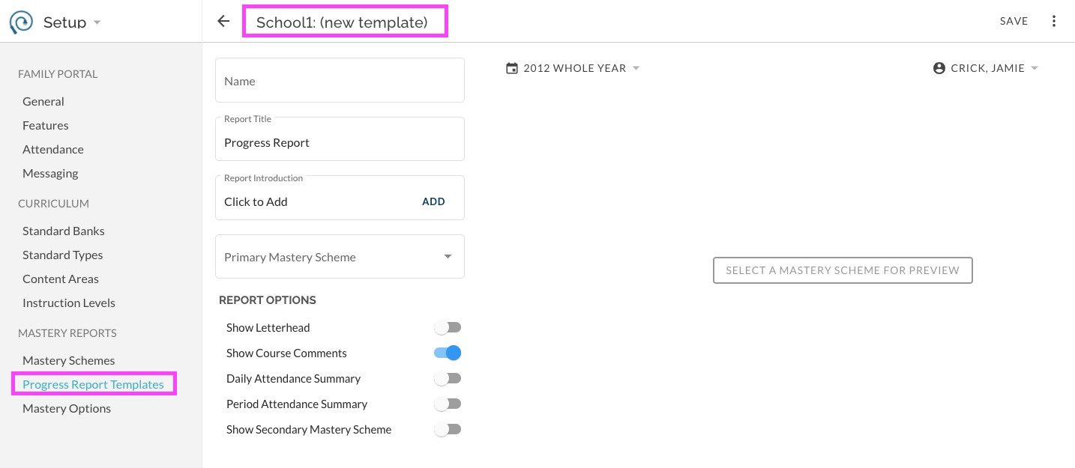Expand the Primary Mastery Scheme dropdown
The height and width of the screenshot is (468, 1075).
[x=340, y=257]
